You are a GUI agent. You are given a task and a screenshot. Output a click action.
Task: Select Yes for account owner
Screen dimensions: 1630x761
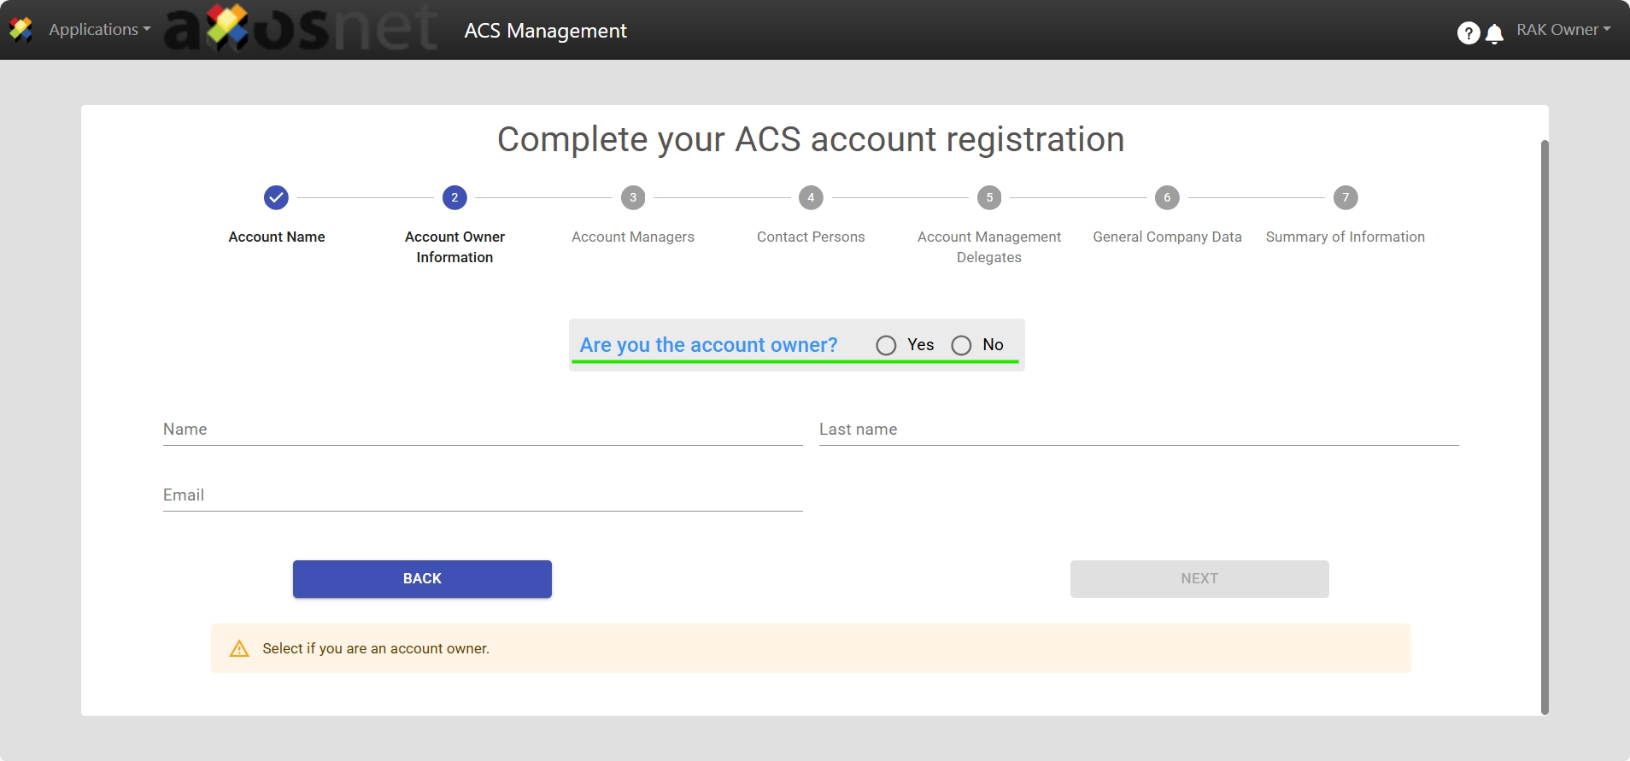(886, 345)
